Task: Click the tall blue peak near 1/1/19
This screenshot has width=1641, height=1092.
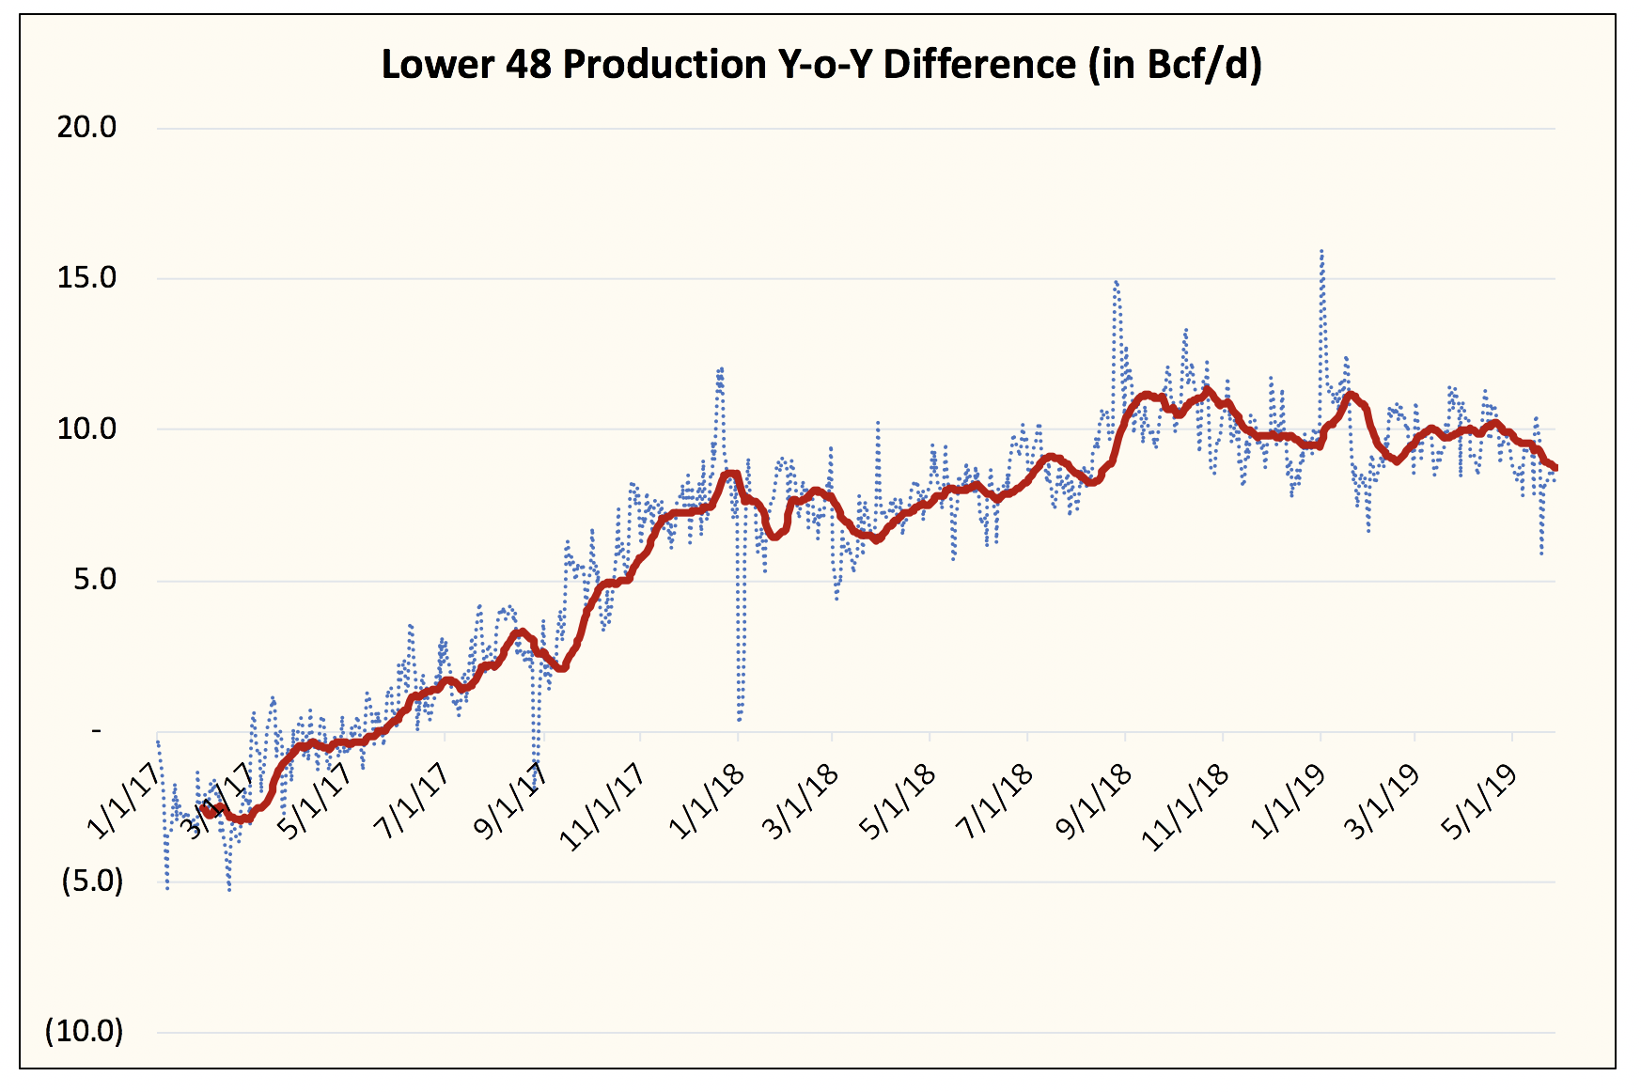Action: (x=1322, y=252)
